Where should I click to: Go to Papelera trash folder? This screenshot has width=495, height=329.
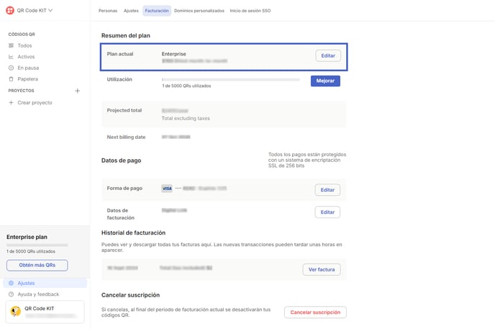point(27,79)
